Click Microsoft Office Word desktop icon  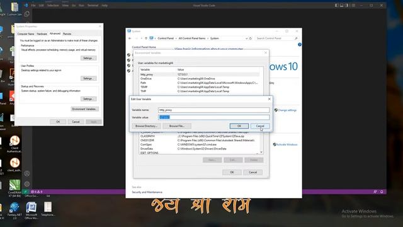click(x=31, y=211)
